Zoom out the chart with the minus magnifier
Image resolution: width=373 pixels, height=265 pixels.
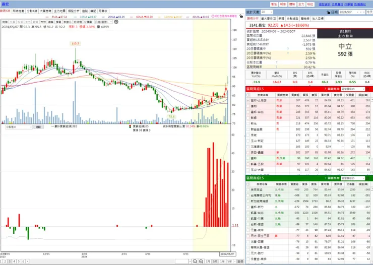(195, 261)
